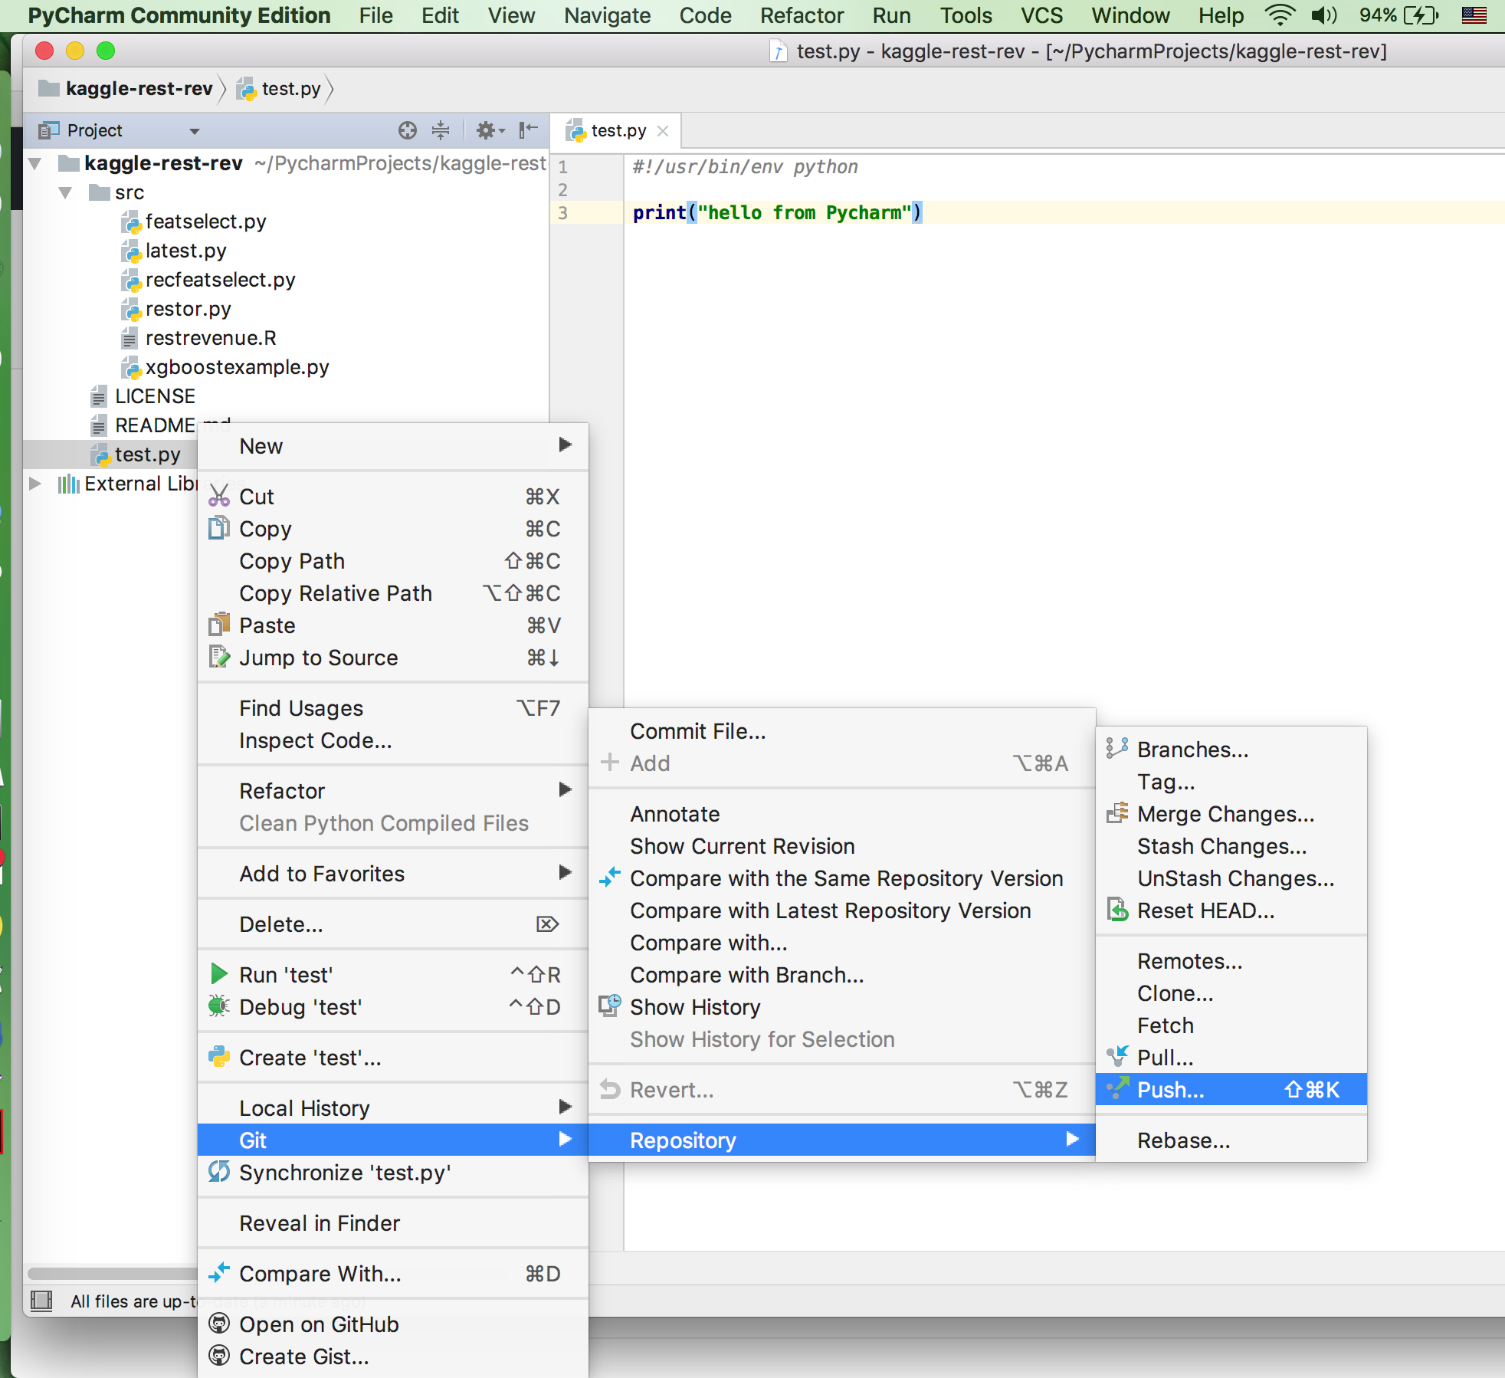
Task: Select Show History in Git submenu
Action: 694,1007
